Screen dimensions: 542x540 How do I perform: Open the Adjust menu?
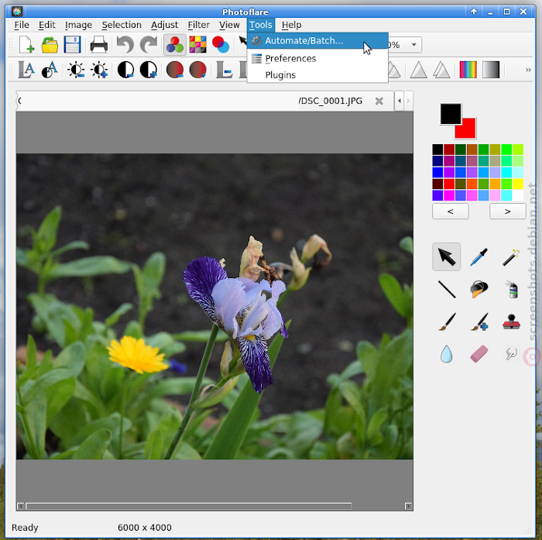164,25
